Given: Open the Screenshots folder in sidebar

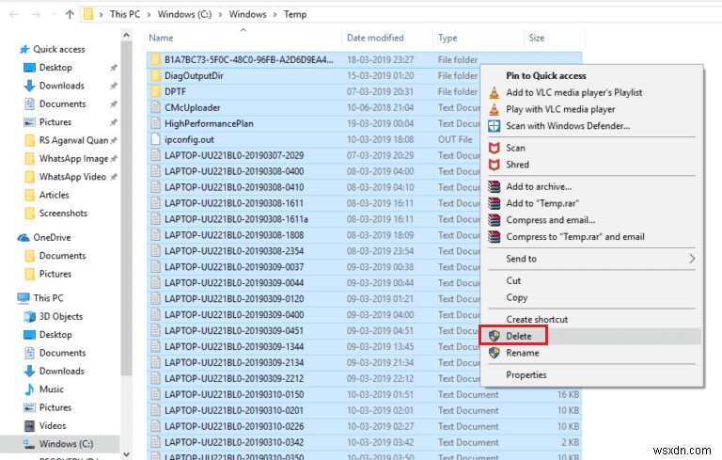Looking at the screenshot, I should coord(63,213).
